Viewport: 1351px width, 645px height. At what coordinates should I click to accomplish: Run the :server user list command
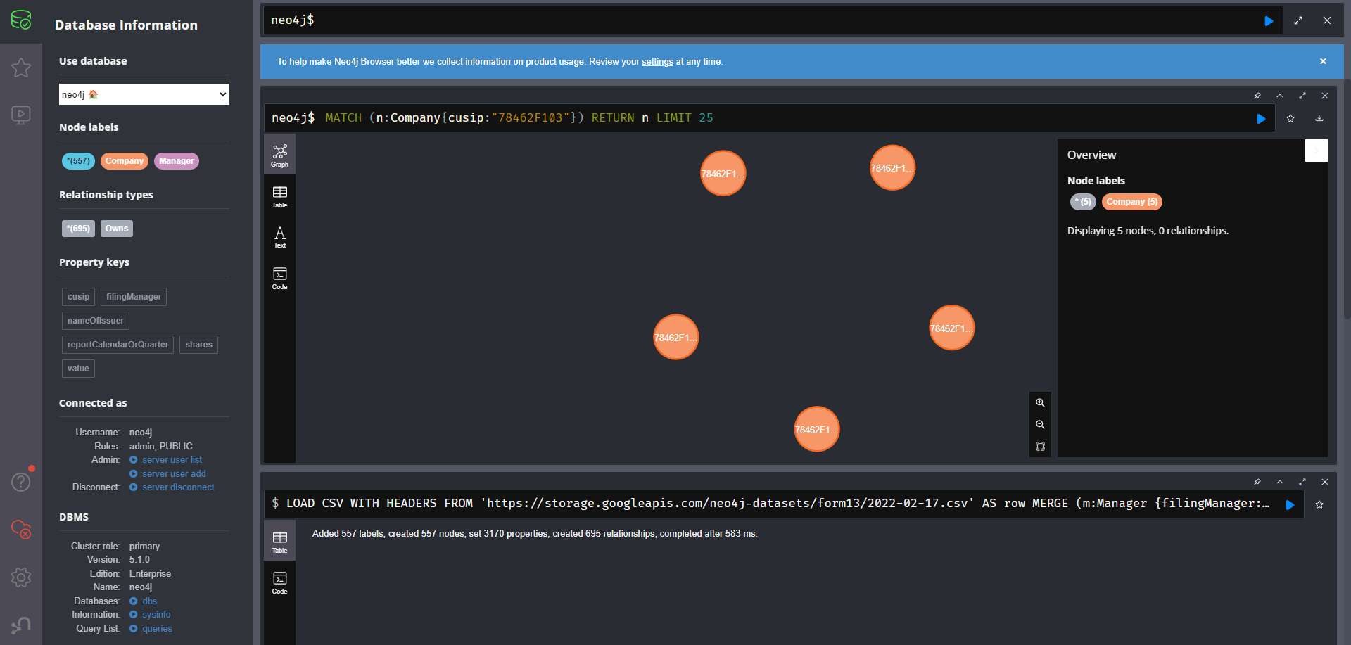(x=166, y=460)
